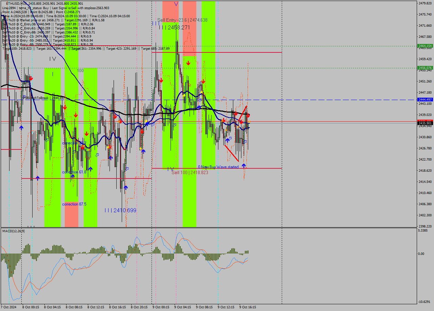Click the blue 2444.497 price tag
This screenshot has height=311, width=434.
[425, 100]
